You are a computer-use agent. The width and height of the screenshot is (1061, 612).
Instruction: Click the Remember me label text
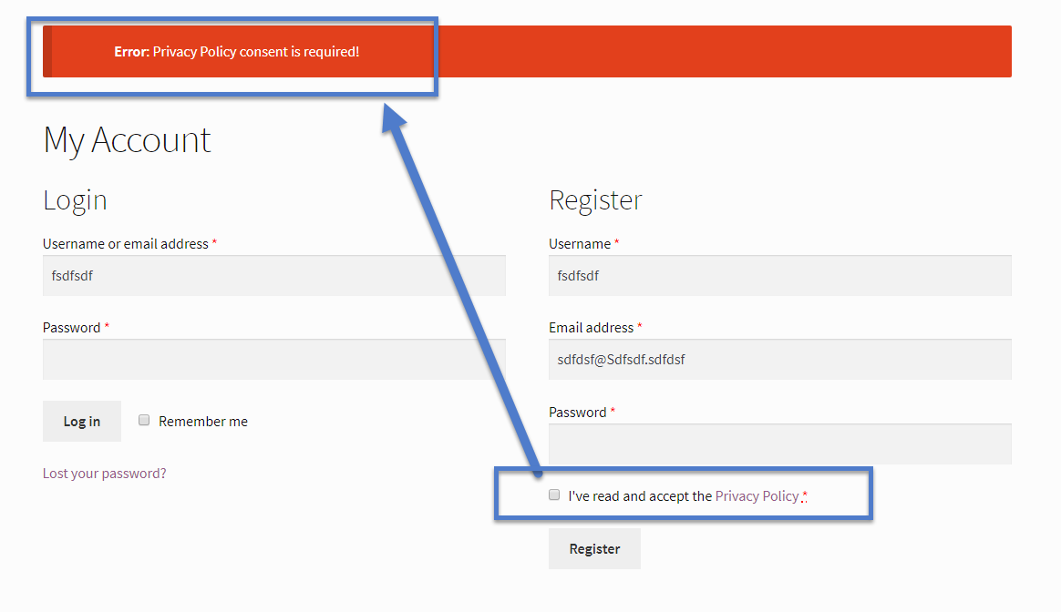pos(203,422)
